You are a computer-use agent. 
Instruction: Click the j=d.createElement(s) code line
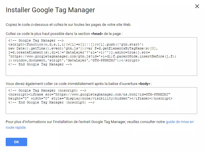pos(79,52)
